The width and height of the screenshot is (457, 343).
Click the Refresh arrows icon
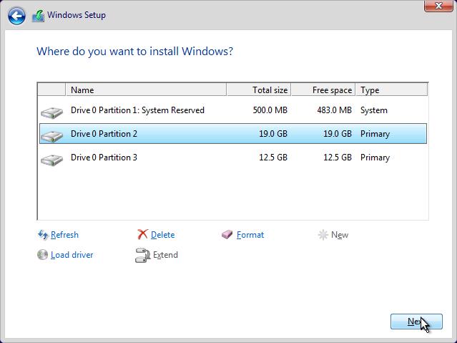(43, 235)
